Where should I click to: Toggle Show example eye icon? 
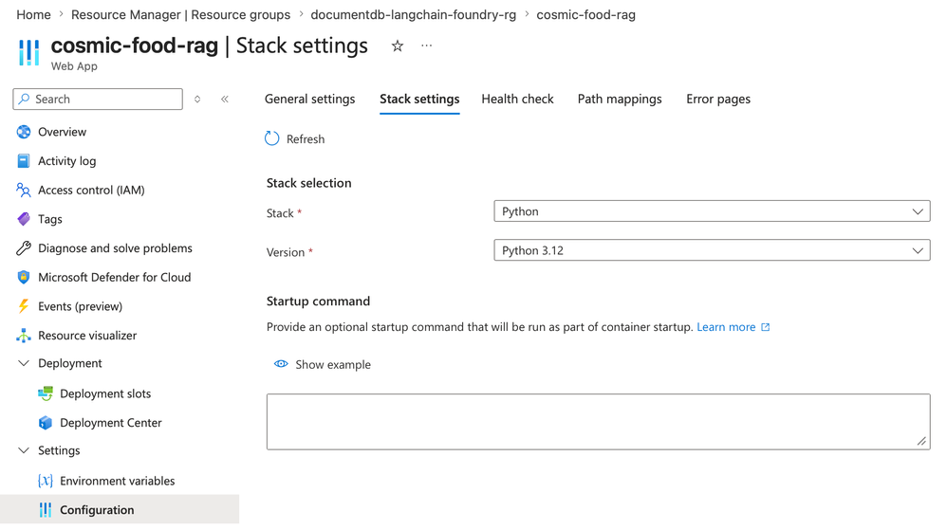coord(281,364)
